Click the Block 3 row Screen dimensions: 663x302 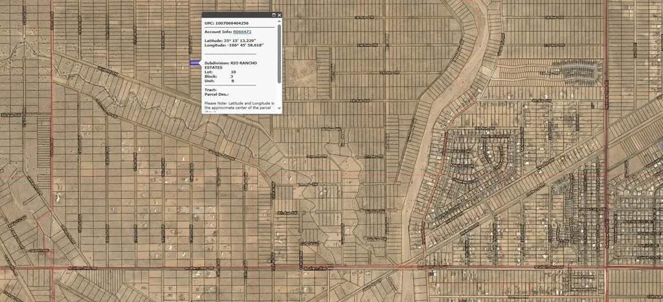click(219, 76)
